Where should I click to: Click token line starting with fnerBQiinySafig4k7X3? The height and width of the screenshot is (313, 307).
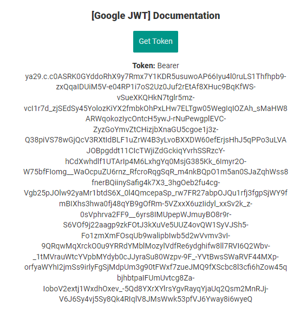pos(156,182)
